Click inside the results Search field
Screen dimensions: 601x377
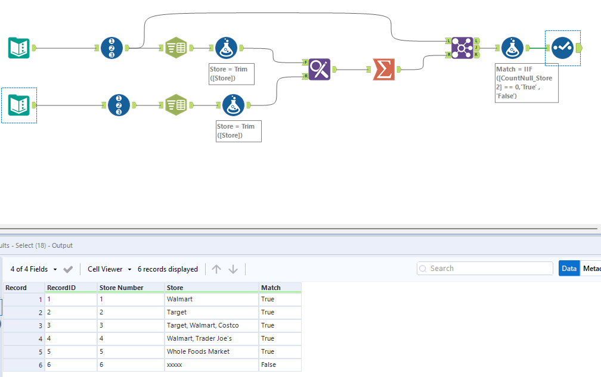coord(484,268)
